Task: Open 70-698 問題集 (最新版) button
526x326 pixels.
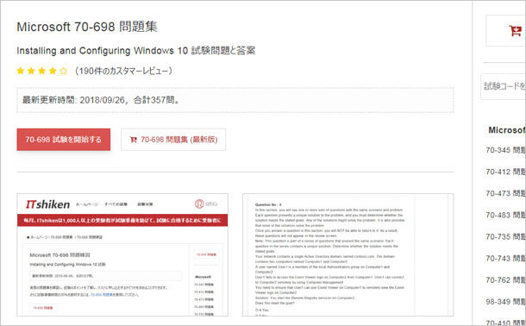Action: coord(173,140)
